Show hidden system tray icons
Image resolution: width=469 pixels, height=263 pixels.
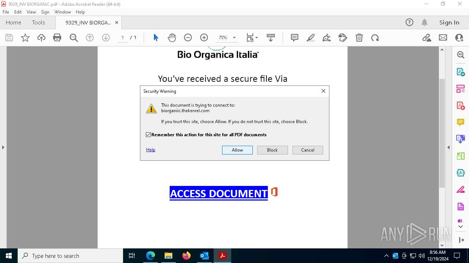click(x=386, y=256)
